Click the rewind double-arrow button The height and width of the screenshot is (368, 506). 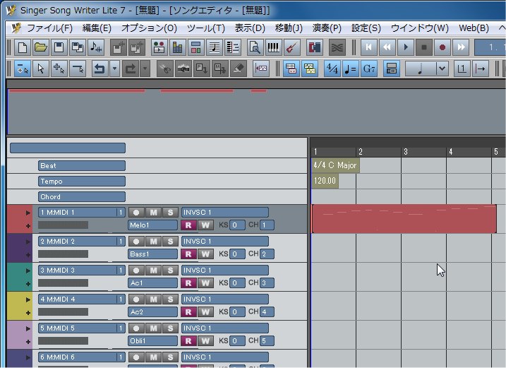pyautogui.click(x=387, y=47)
